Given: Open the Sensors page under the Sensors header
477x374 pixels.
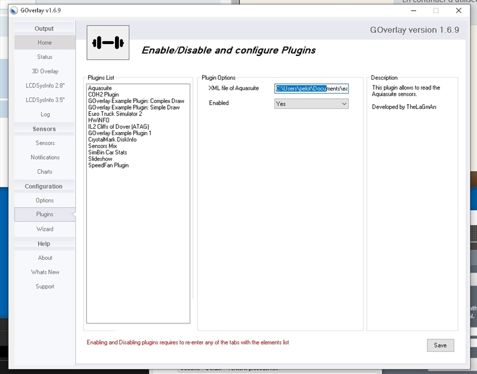Looking at the screenshot, I should [x=44, y=143].
